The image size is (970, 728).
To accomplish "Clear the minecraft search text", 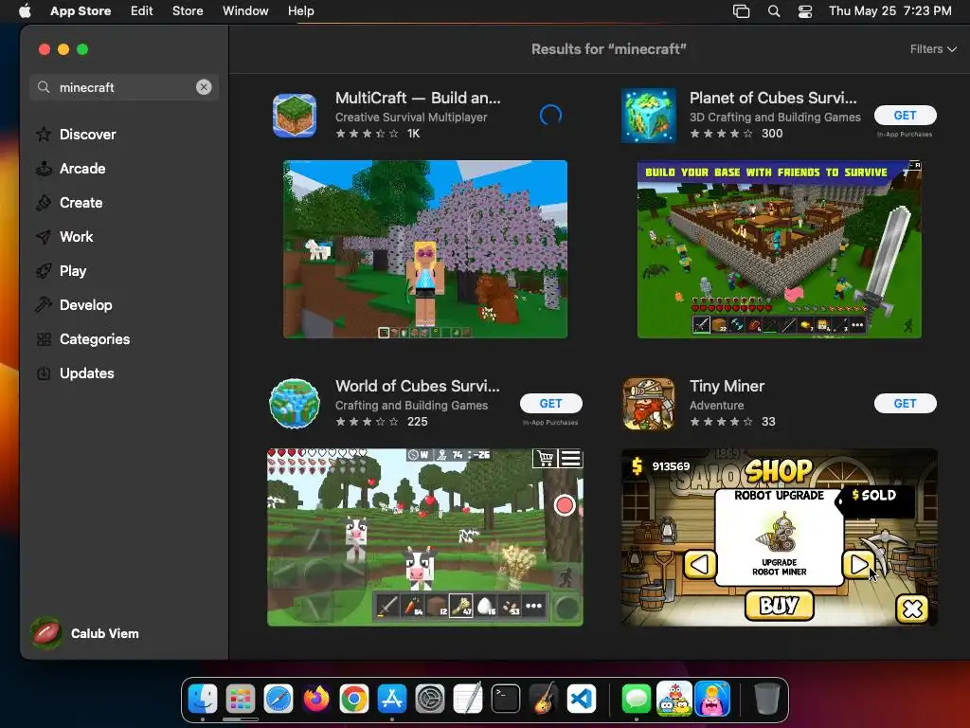I will [x=204, y=87].
